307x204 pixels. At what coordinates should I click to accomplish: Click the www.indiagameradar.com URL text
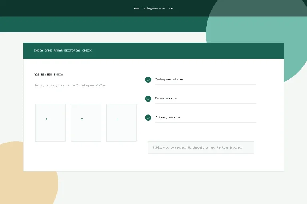[153, 8]
